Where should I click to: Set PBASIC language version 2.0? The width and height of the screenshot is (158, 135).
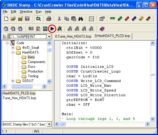click(13, 29)
